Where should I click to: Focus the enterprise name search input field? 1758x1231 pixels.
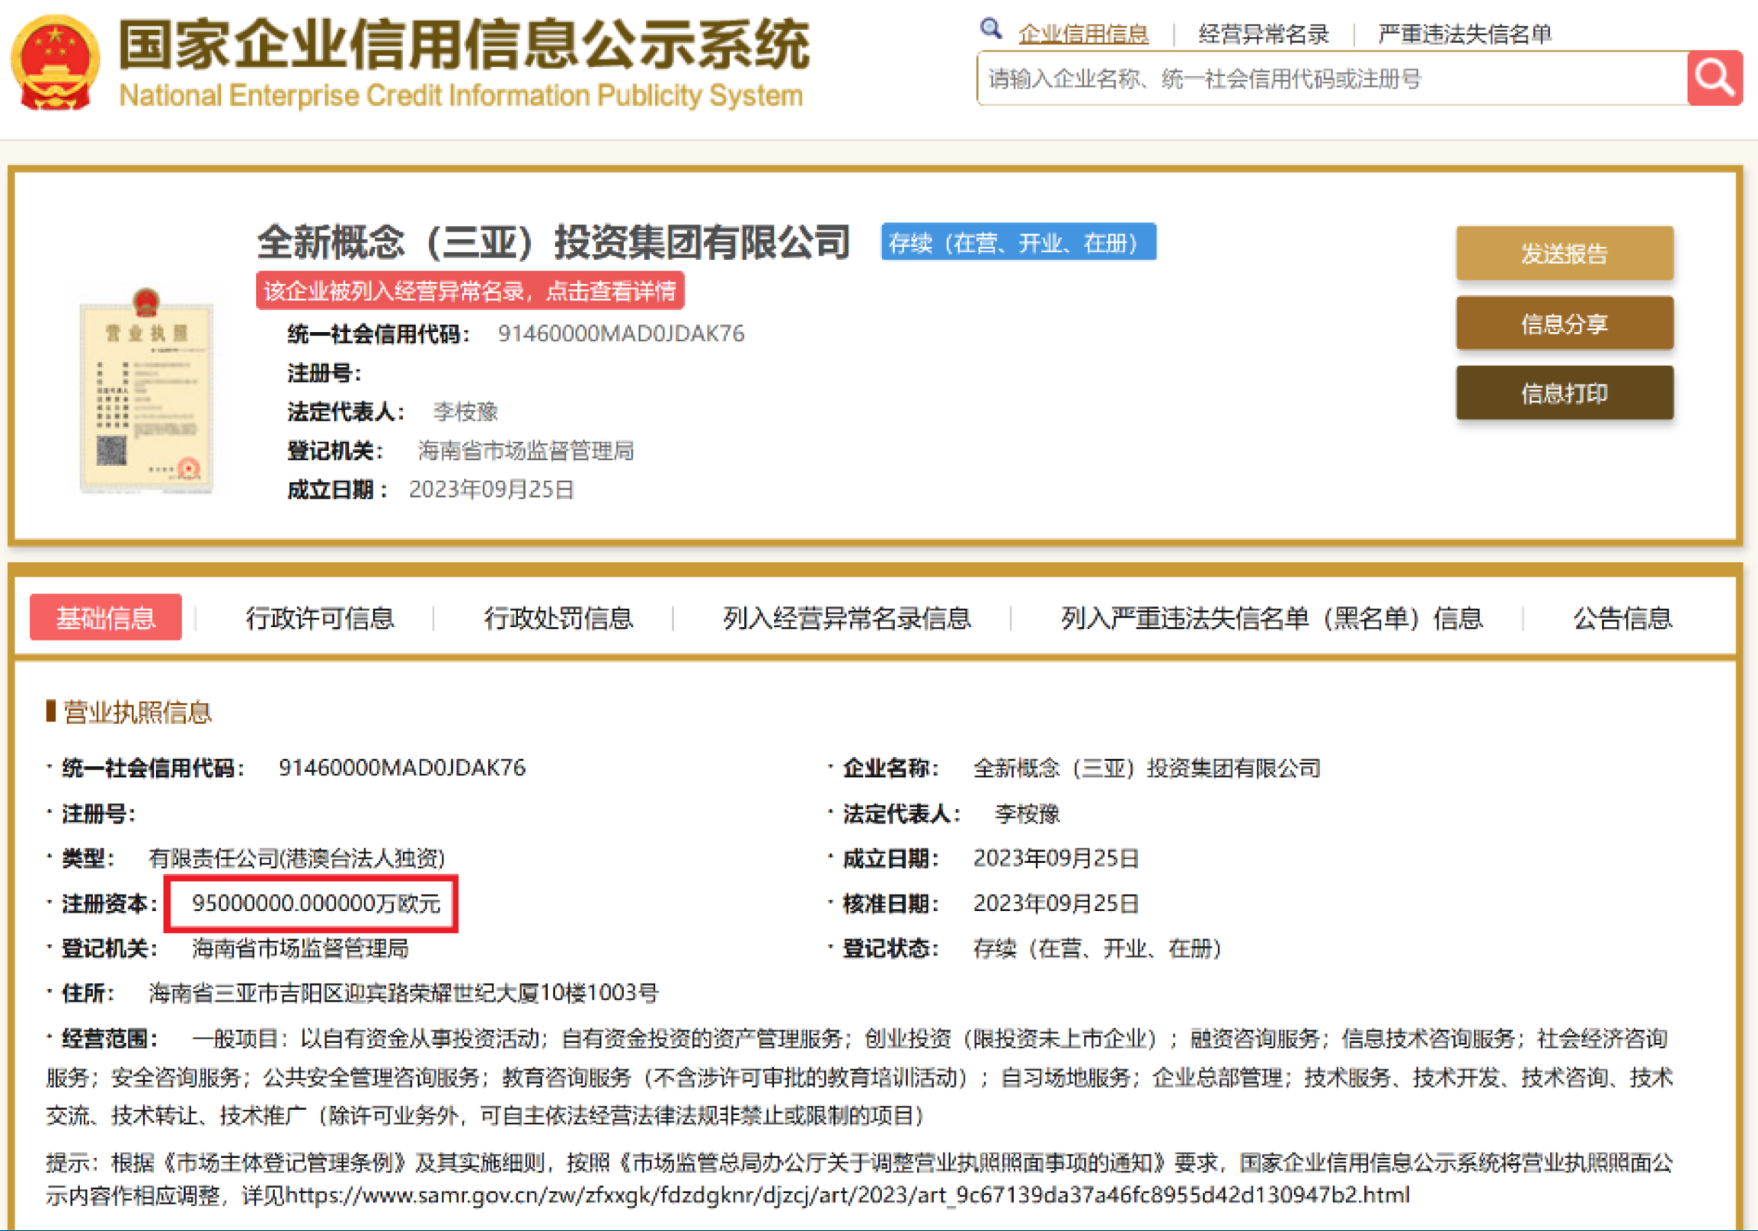tap(1331, 78)
